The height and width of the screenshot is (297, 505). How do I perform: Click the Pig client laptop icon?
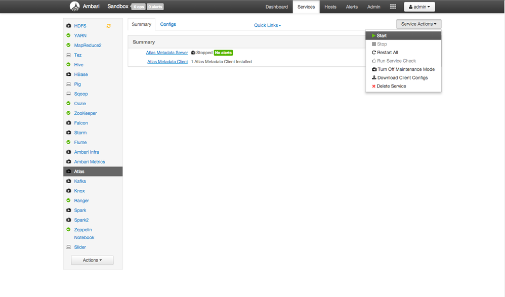click(69, 84)
